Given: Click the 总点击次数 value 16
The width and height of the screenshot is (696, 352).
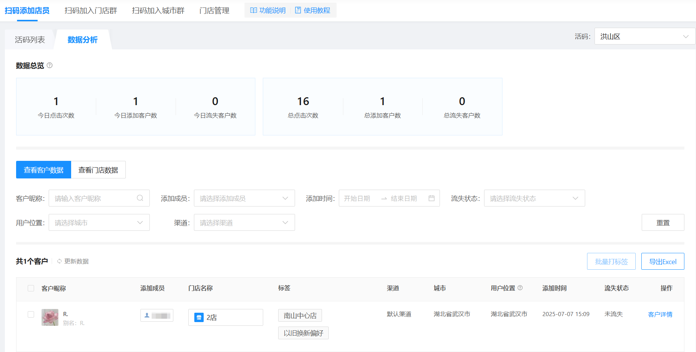Looking at the screenshot, I should coord(303,101).
